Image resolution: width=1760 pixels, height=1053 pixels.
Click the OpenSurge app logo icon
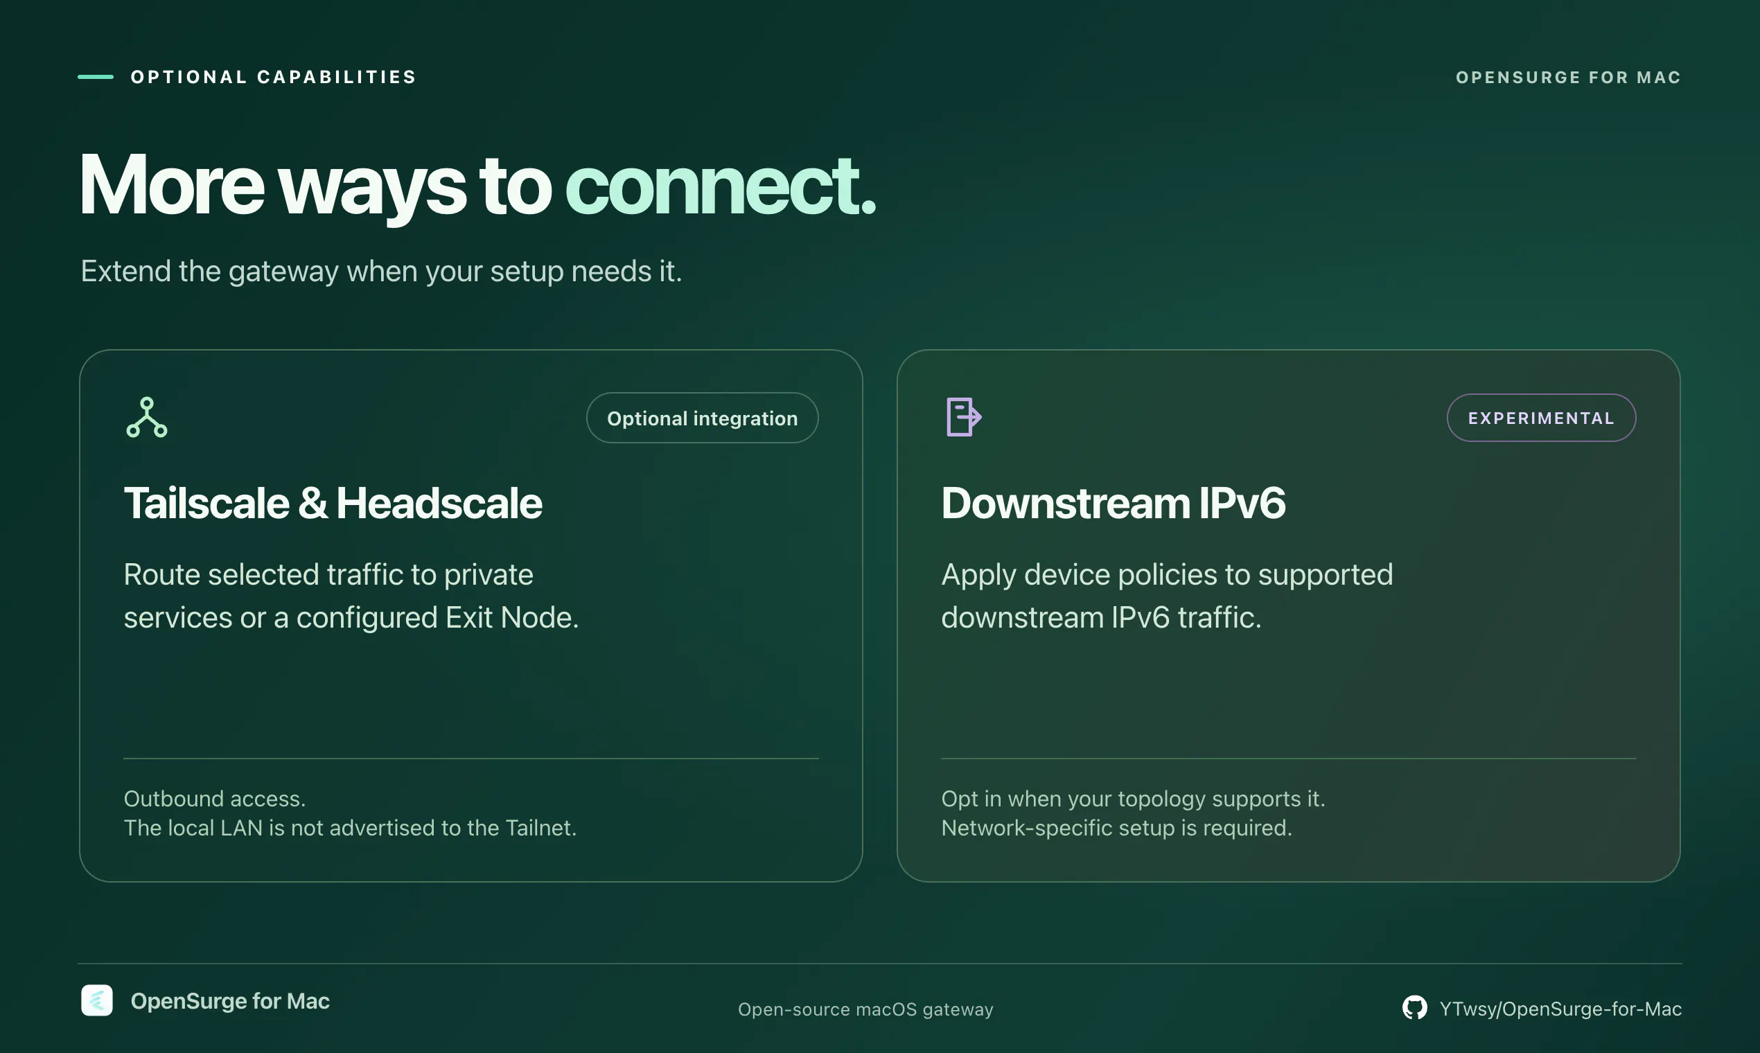[x=97, y=1000]
